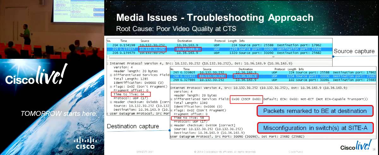Viewport: 379px width, 155px height.
Task: Click the 'Destination capture' label
Action: 133,127
